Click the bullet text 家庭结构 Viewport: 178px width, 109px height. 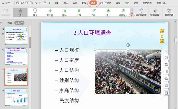(x=69, y=90)
